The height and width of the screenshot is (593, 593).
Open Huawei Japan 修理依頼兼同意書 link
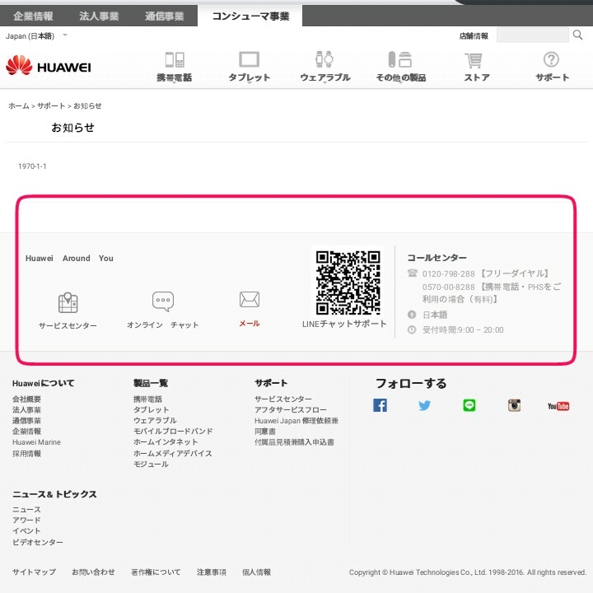296,426
